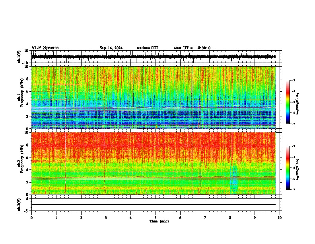Click the "-3" tick on the ch.2 colorbar
Image resolution: width=315 pixels, height=244 pixels.
tap(293, 146)
